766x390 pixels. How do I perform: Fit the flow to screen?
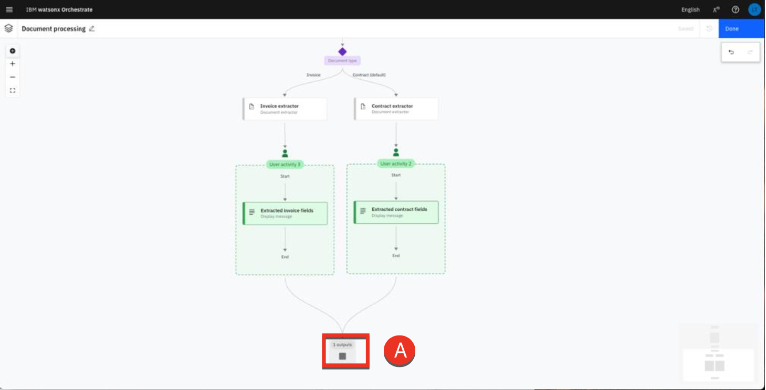coord(13,90)
